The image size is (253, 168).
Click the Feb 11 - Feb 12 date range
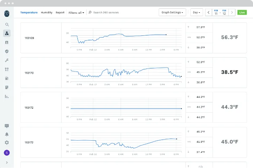(x=220, y=13)
